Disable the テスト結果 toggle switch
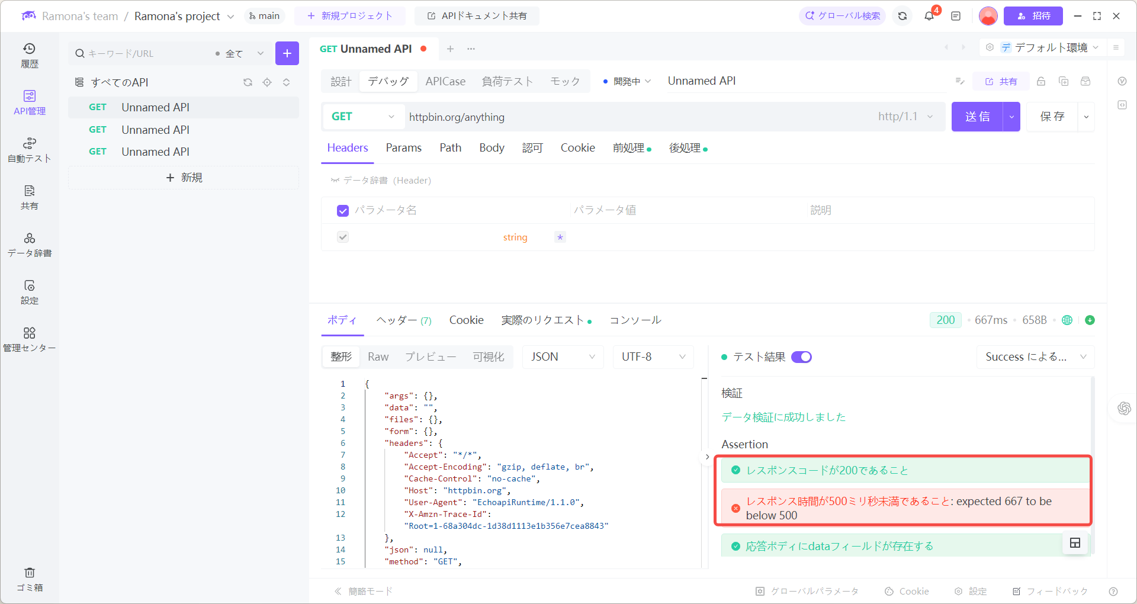 [802, 357]
